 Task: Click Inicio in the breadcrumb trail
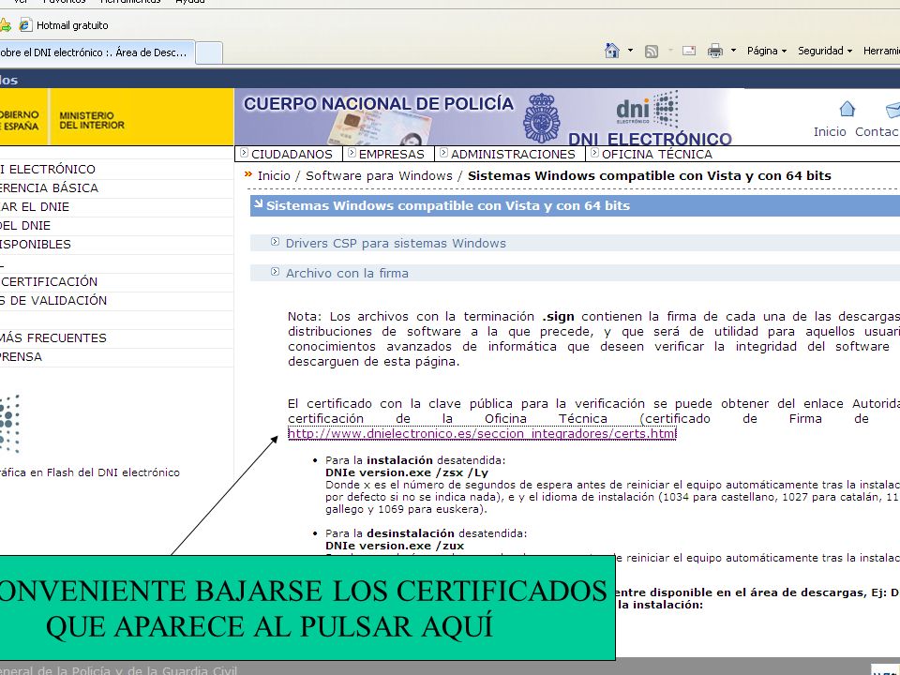tap(274, 175)
